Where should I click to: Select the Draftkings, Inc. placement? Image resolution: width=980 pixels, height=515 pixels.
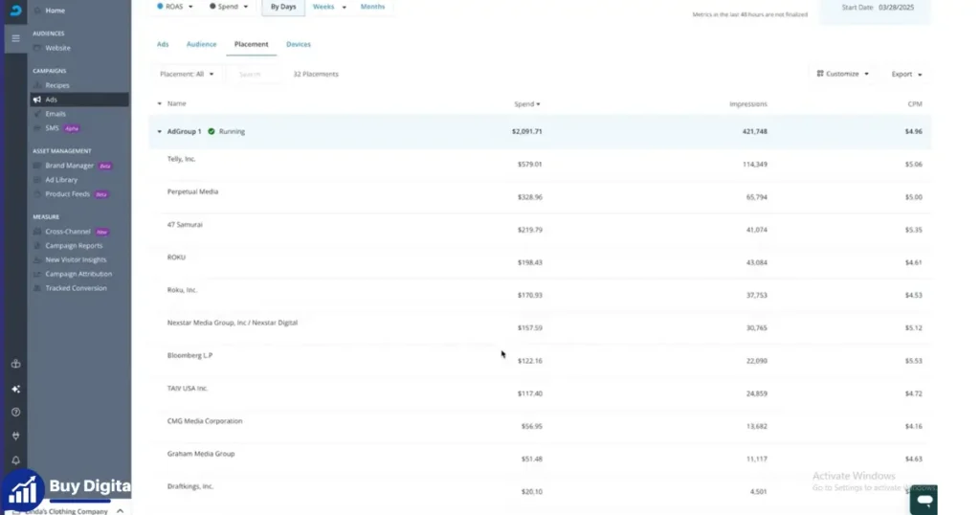190,486
